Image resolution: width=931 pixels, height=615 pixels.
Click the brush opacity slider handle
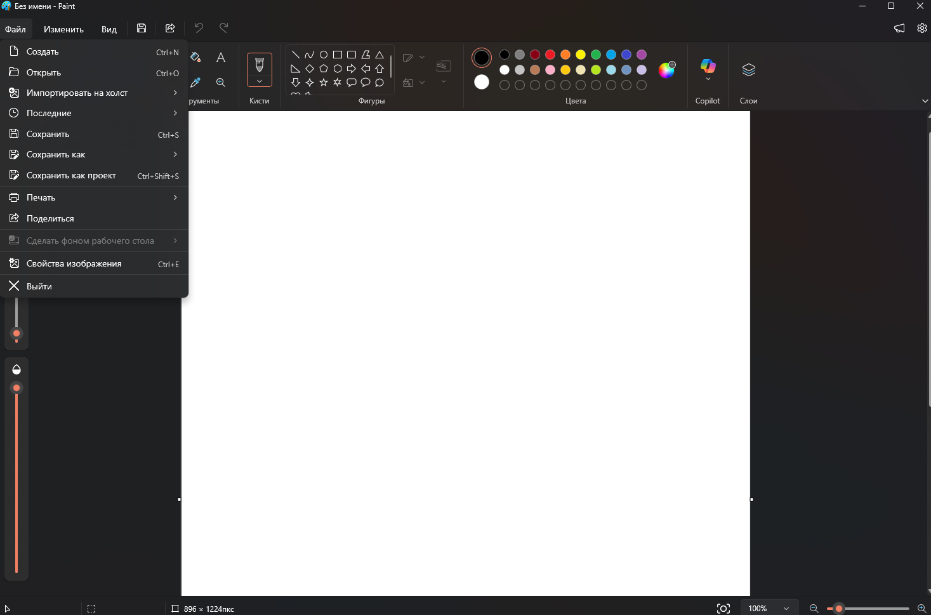pyautogui.click(x=17, y=388)
